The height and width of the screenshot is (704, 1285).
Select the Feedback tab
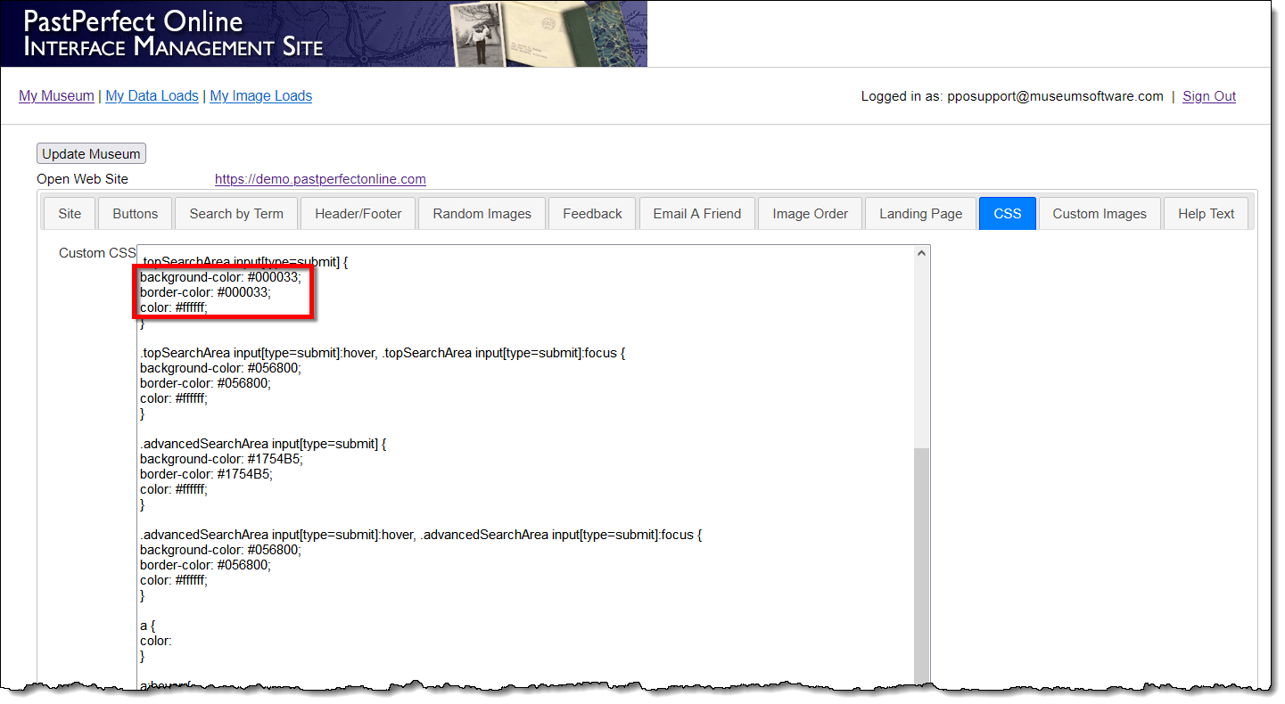pyautogui.click(x=592, y=214)
